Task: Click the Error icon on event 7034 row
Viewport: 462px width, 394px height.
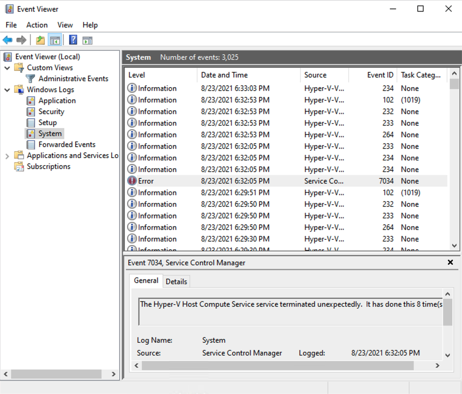Action: [x=132, y=181]
